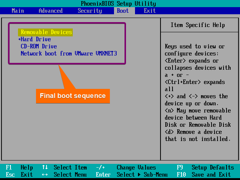The image size is (240, 180).
Task: Select the Hard Drive boot entry
Action: tap(36, 39)
